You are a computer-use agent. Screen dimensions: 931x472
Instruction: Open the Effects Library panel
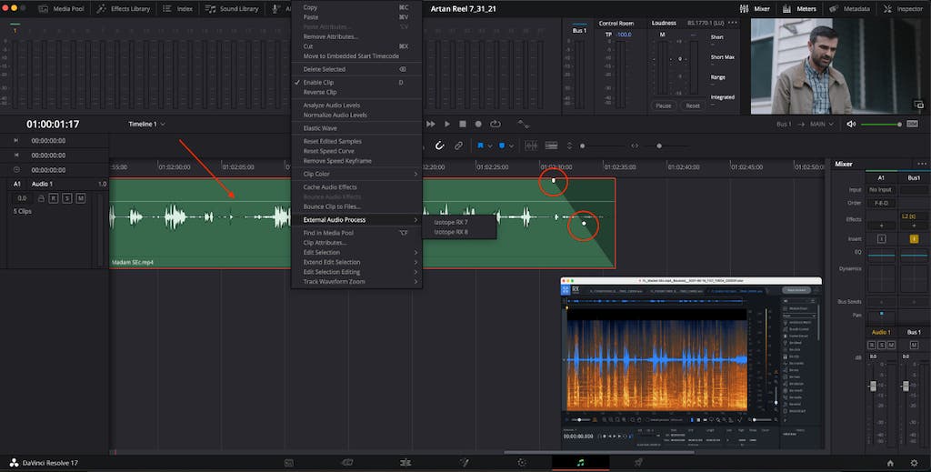tap(124, 9)
